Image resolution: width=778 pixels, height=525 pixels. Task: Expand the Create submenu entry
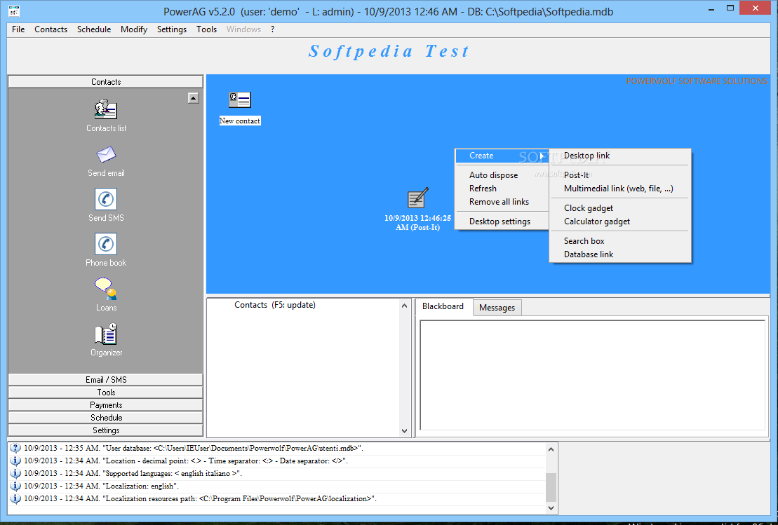click(x=502, y=156)
